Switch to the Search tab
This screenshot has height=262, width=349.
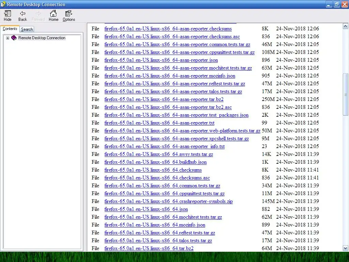27,29
